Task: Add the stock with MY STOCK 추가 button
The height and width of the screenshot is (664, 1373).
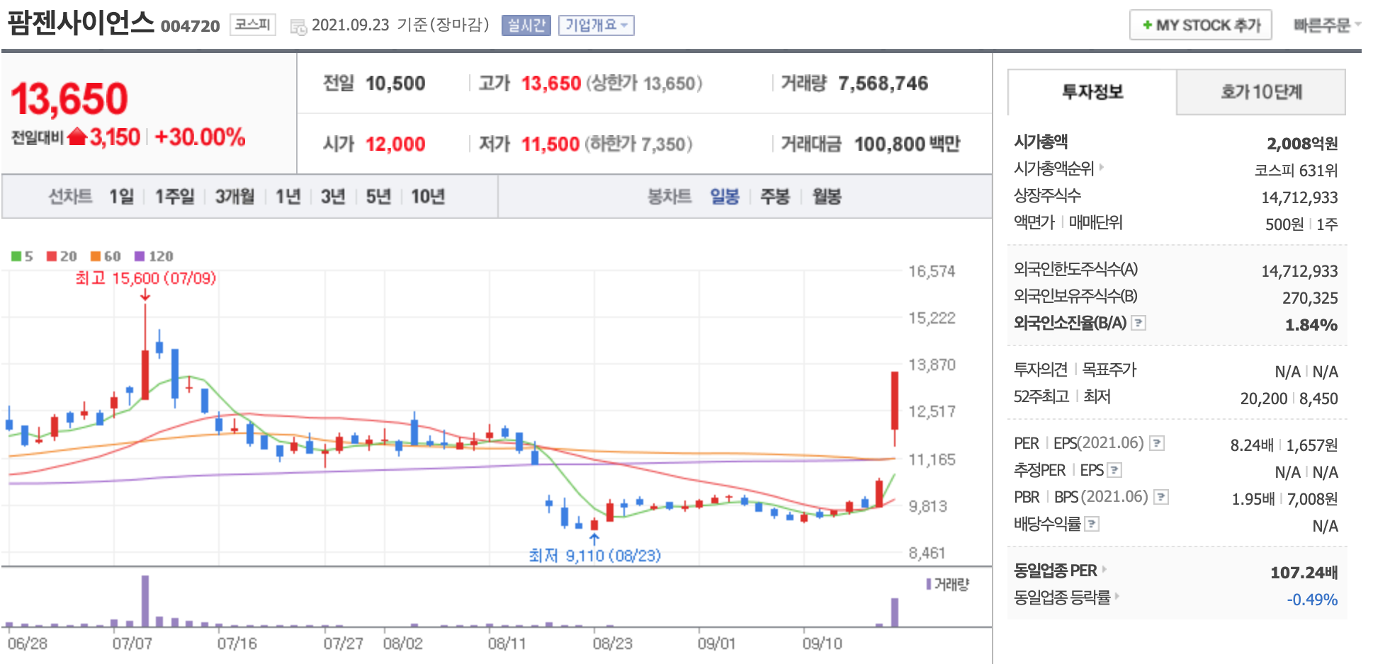Action: [1201, 25]
